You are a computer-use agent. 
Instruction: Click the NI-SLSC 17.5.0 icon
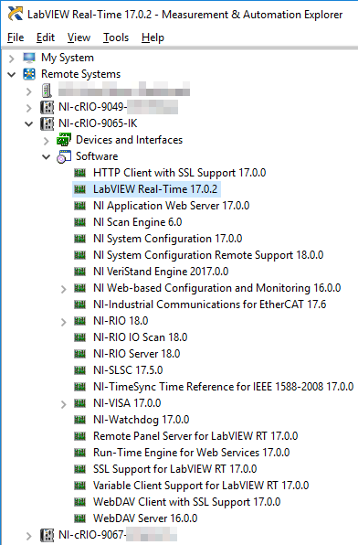(x=80, y=370)
